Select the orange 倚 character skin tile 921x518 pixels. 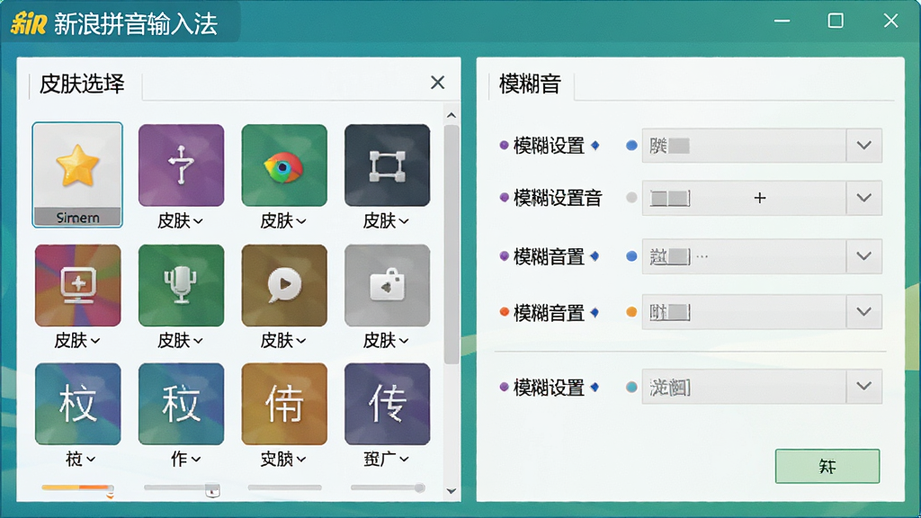coord(284,404)
